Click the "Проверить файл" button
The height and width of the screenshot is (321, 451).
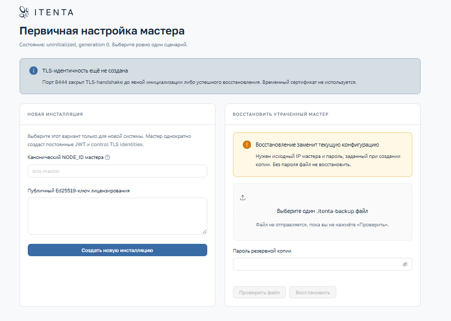pyautogui.click(x=259, y=293)
